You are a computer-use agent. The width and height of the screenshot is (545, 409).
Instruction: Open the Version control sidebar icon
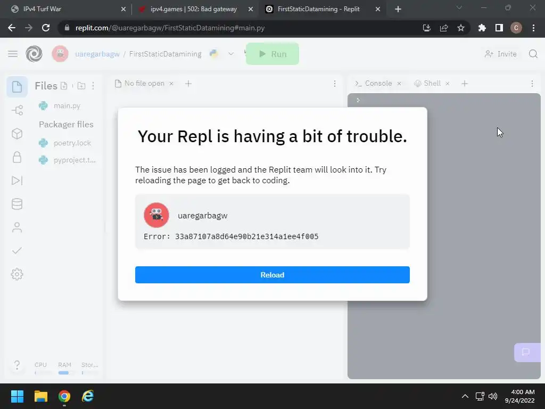pyautogui.click(x=17, y=110)
